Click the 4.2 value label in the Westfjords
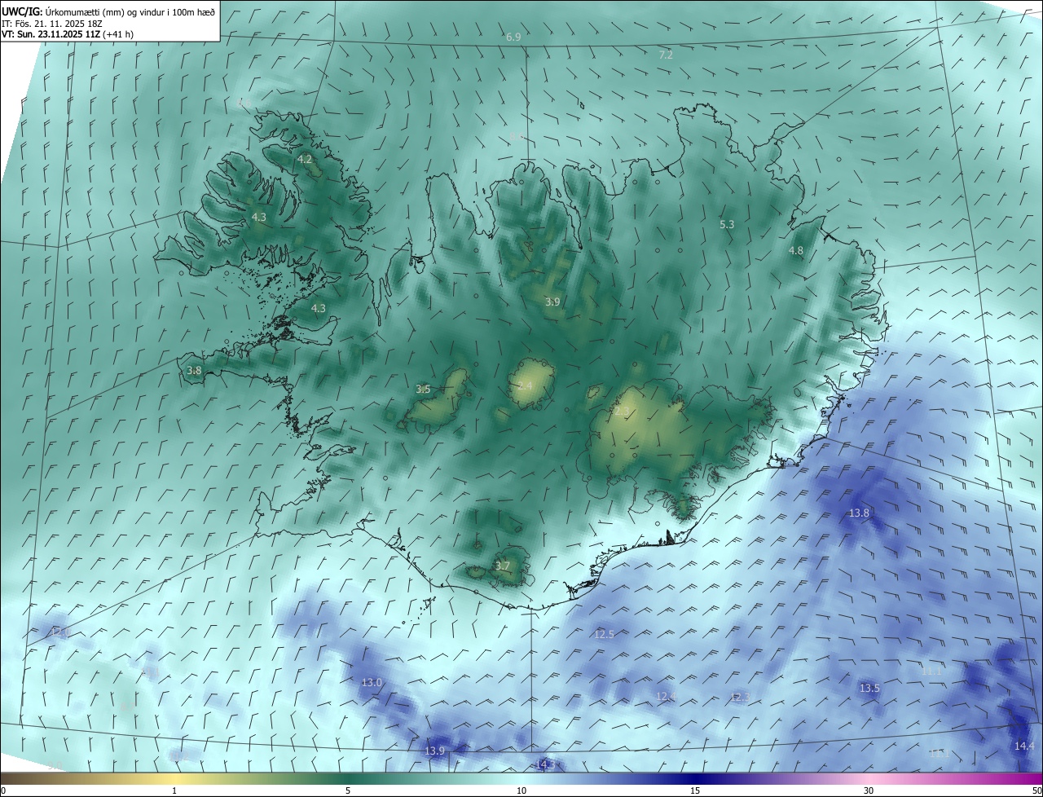 tap(306, 160)
